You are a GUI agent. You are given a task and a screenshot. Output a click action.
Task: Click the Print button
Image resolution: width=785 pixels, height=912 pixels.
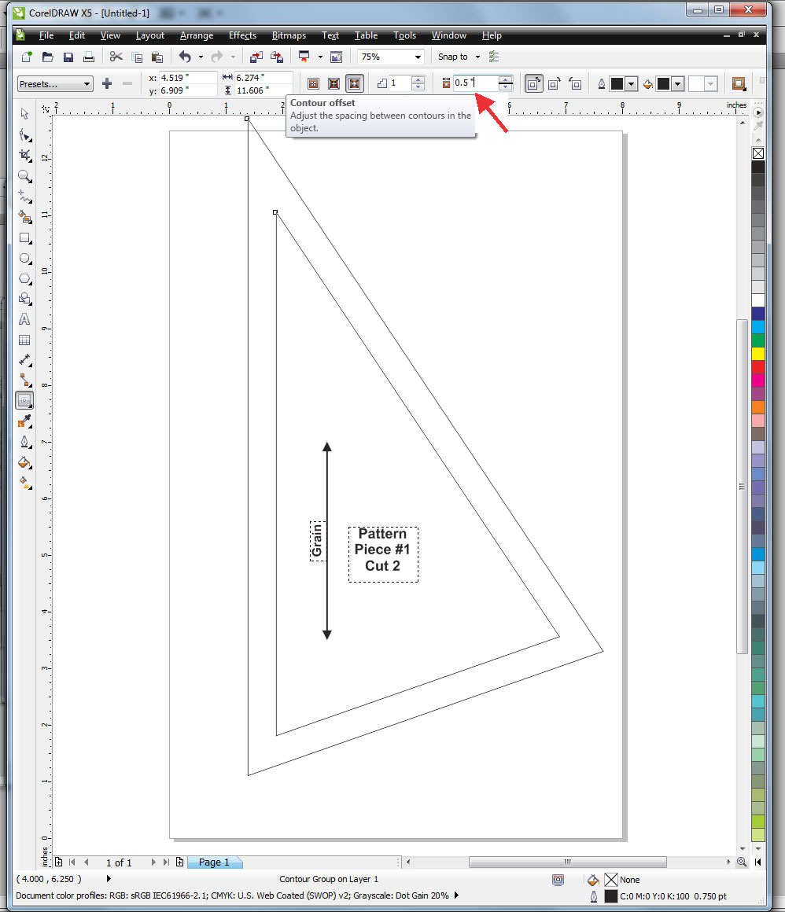tap(89, 57)
